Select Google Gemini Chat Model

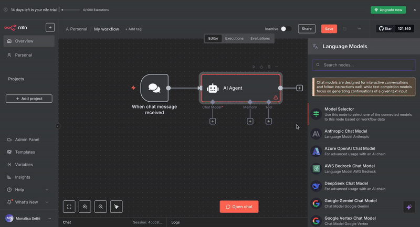[x=364, y=203]
